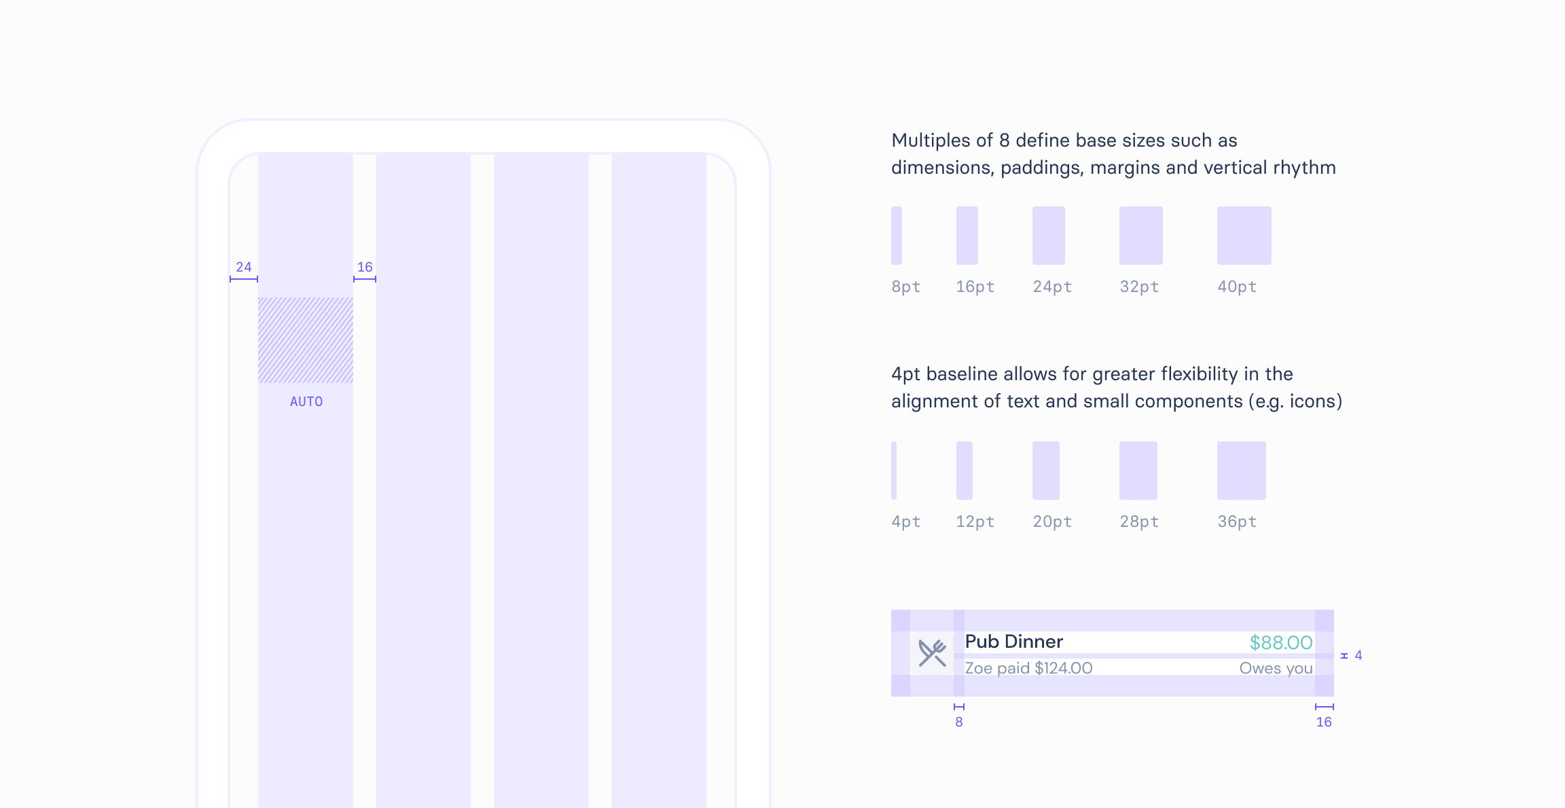Click the AUTO label under the hatched block
Viewport: 1565px width, 808px height.
click(306, 402)
